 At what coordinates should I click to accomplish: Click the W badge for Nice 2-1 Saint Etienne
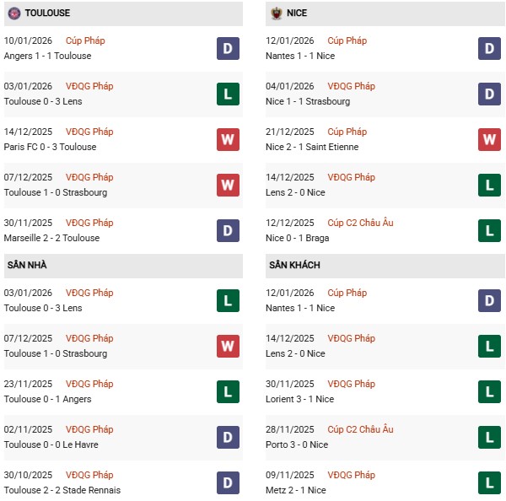[x=490, y=140]
